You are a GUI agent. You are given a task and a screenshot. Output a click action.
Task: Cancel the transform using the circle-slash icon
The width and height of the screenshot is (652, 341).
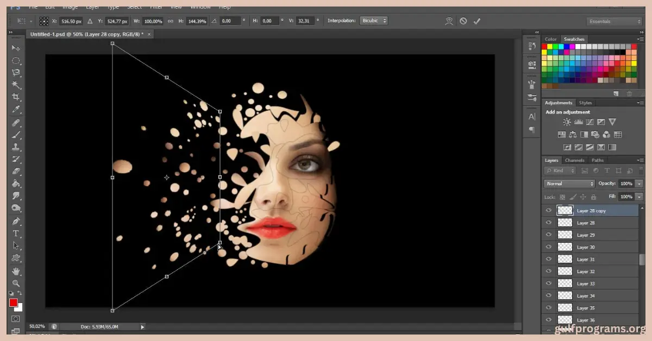click(x=463, y=21)
